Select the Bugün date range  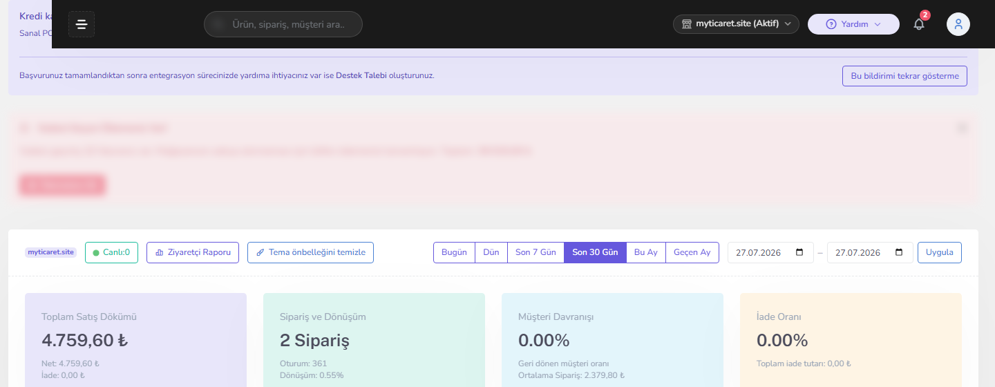pos(454,252)
